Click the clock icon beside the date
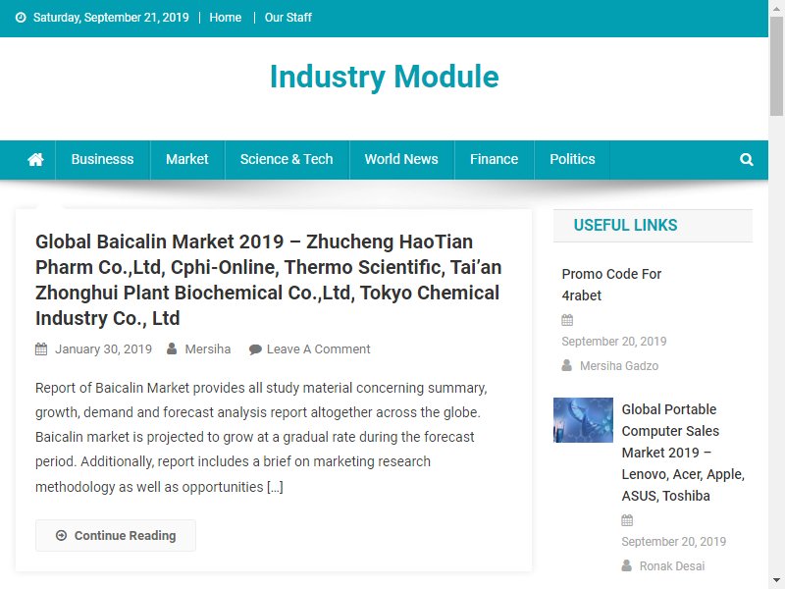The image size is (785, 589). pyautogui.click(x=21, y=18)
